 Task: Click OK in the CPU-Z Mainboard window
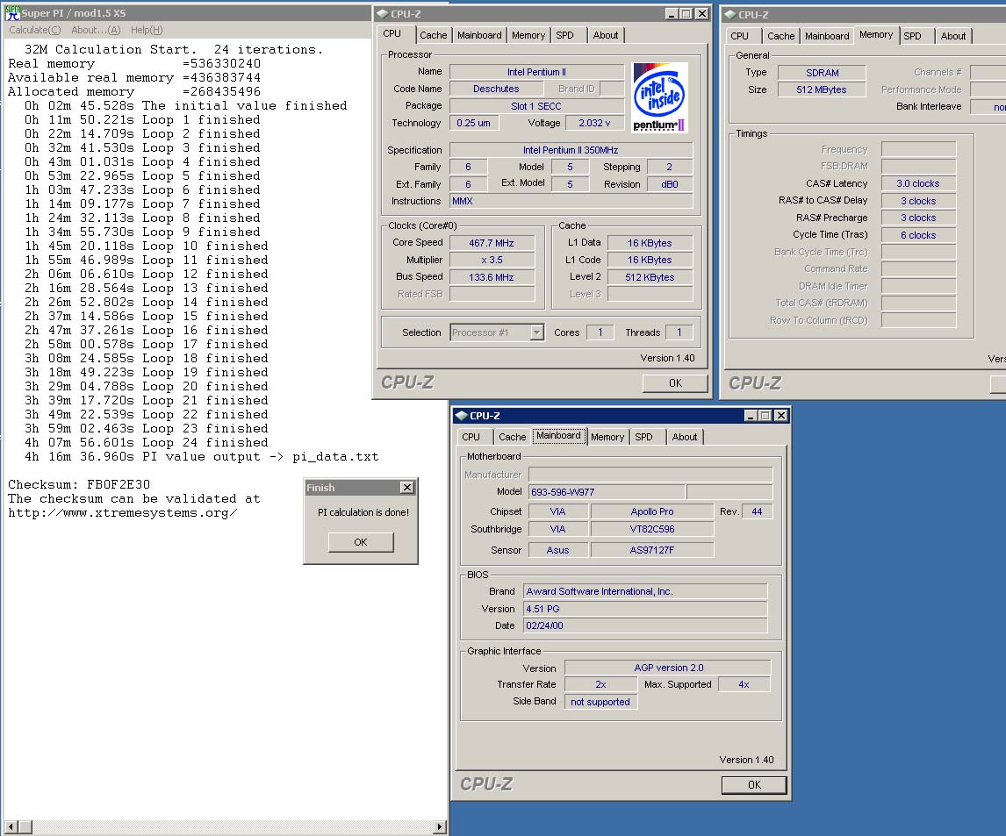pos(754,785)
